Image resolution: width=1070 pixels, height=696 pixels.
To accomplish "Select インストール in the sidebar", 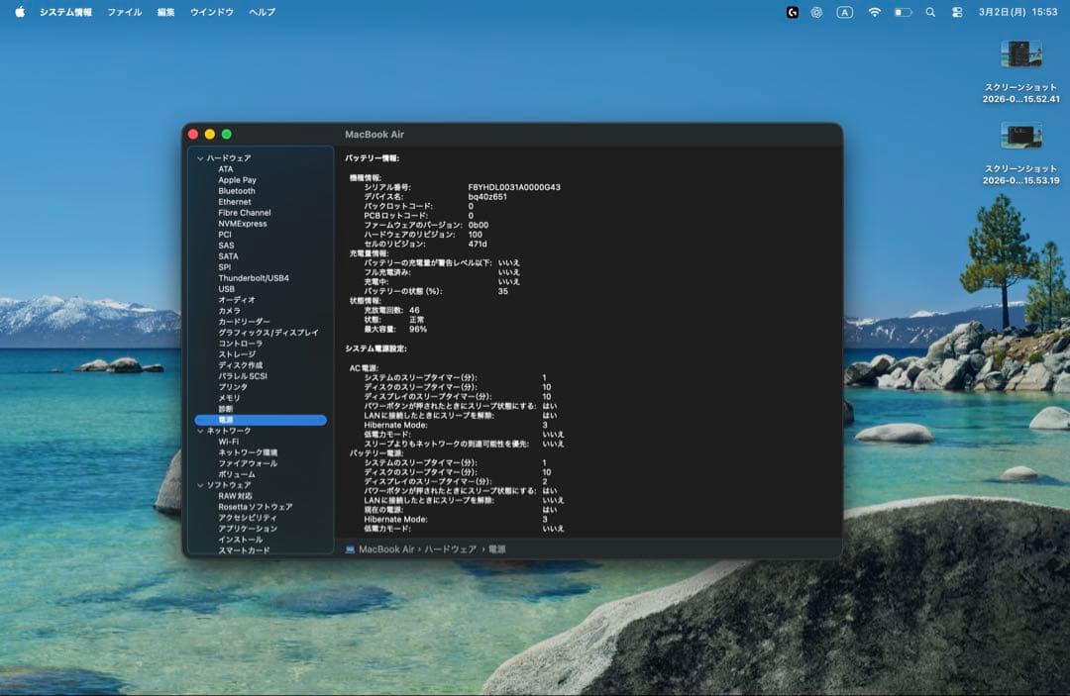I will coord(240,540).
